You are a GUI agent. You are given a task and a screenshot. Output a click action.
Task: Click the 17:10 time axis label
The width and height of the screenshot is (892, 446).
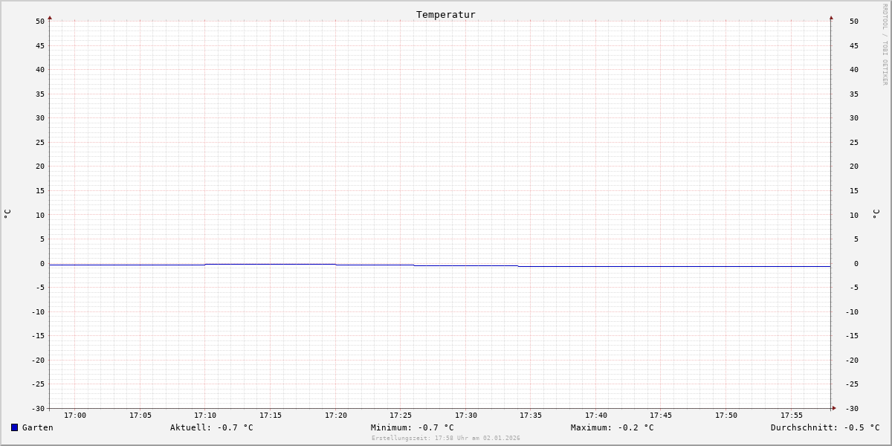click(x=205, y=416)
